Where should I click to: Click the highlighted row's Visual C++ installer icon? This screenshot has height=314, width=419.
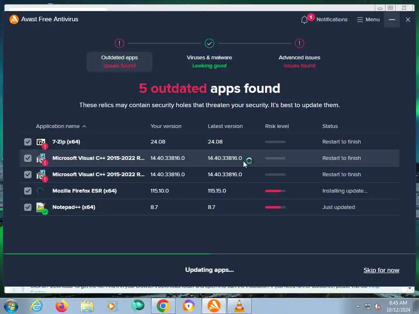[41, 159]
